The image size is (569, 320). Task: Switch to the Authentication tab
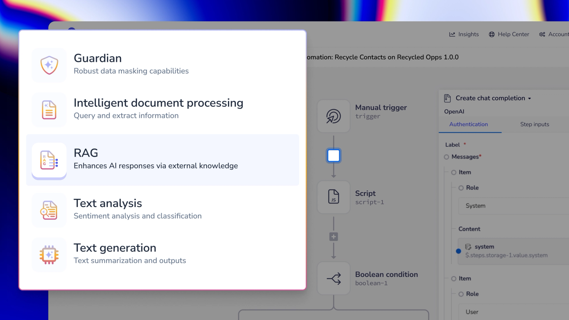[x=469, y=124]
